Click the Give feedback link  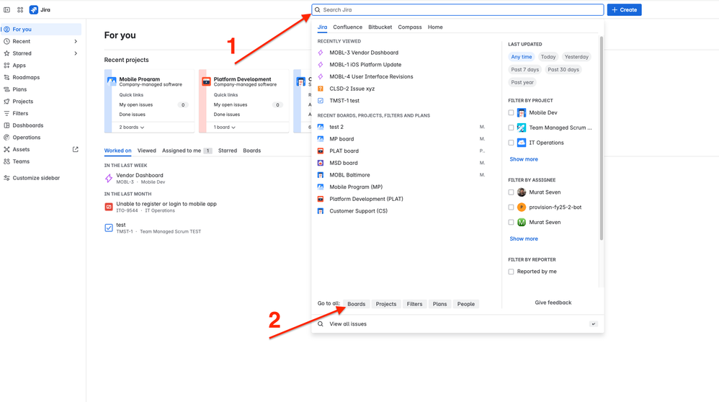tap(553, 303)
